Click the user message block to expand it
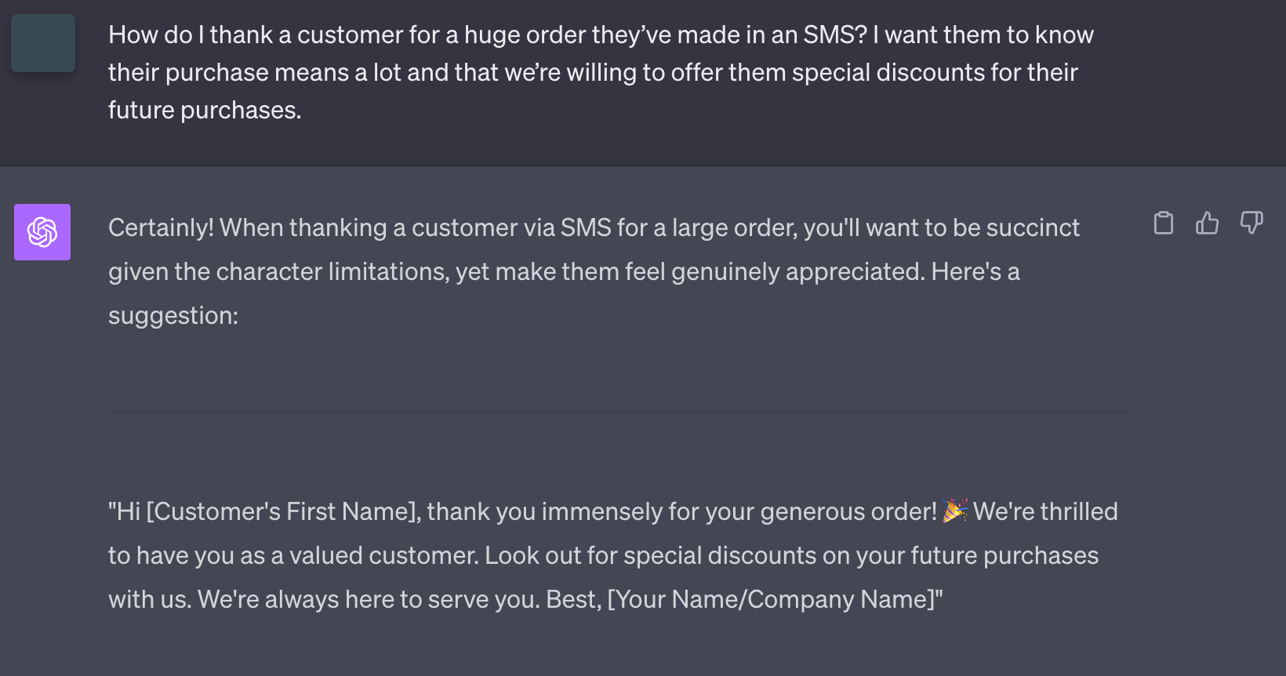This screenshot has width=1286, height=676. [601, 71]
